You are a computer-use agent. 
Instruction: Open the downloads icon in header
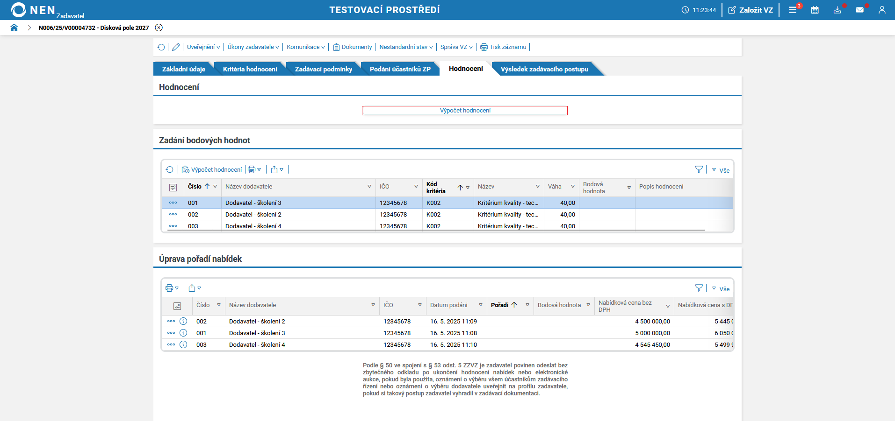837,10
